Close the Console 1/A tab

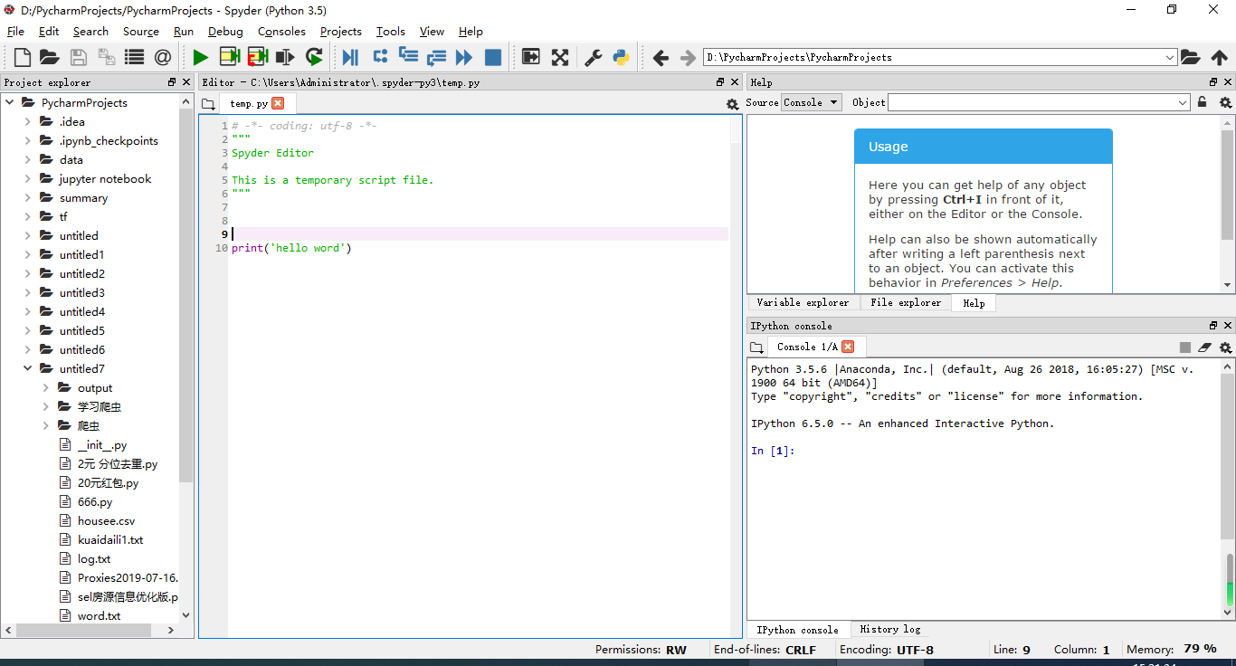point(848,347)
